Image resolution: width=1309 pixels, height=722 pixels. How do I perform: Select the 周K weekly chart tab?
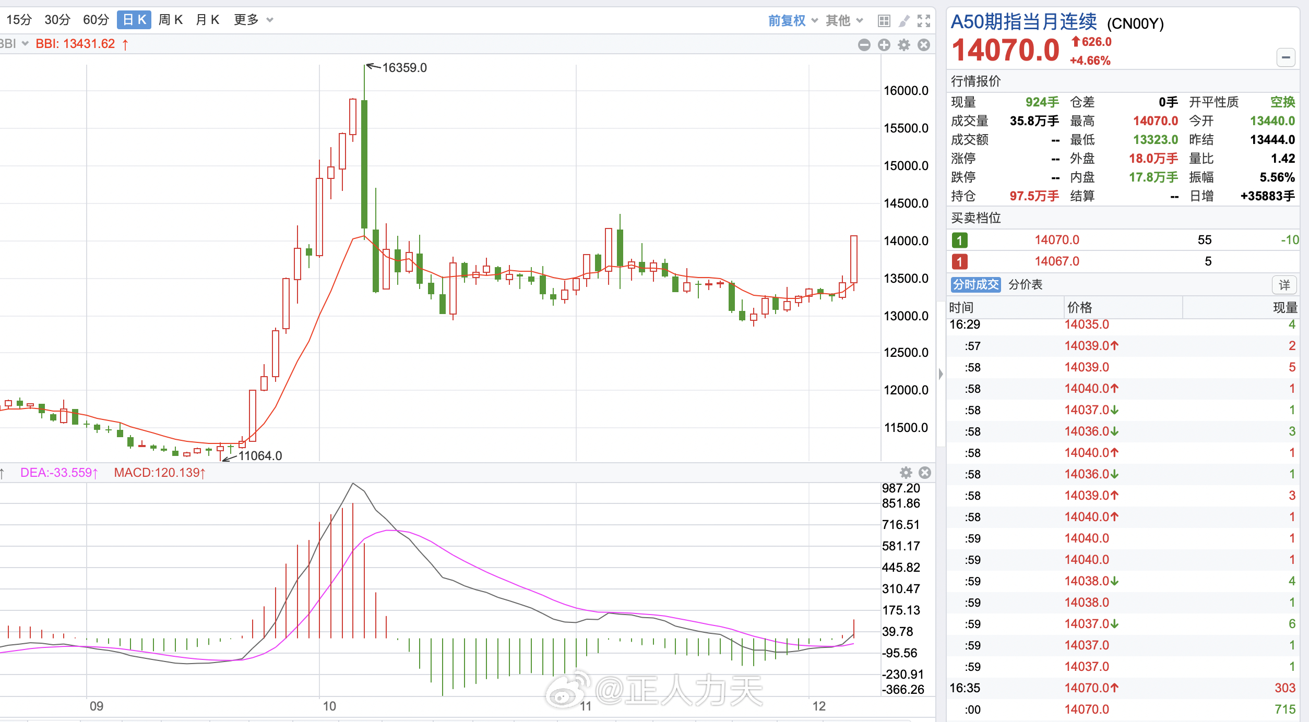coord(171,20)
